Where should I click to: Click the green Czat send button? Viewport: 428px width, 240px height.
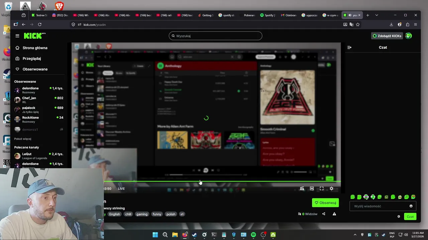[x=410, y=216]
